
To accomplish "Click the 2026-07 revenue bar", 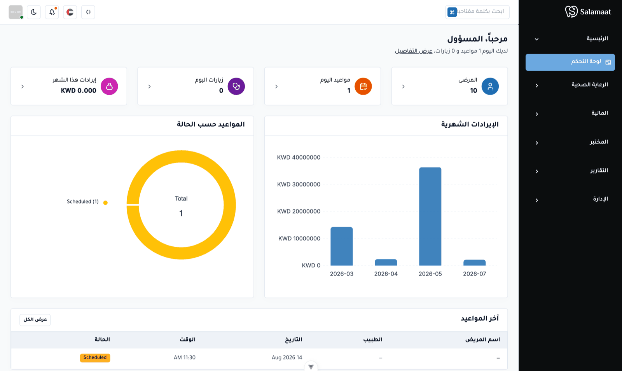I will click(x=475, y=263).
